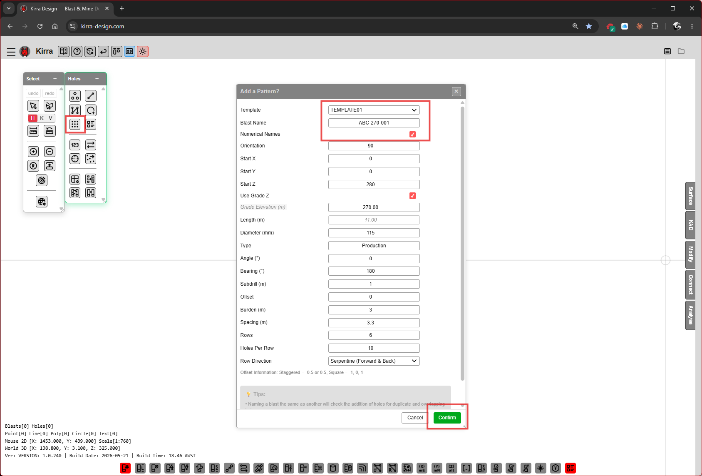
Task: Select the polyline holes tool
Action: pos(75,110)
